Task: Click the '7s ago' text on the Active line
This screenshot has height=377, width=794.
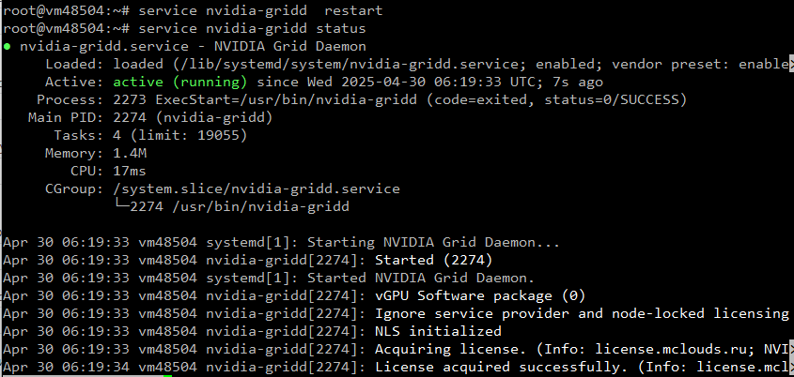Action: pyautogui.click(x=578, y=83)
